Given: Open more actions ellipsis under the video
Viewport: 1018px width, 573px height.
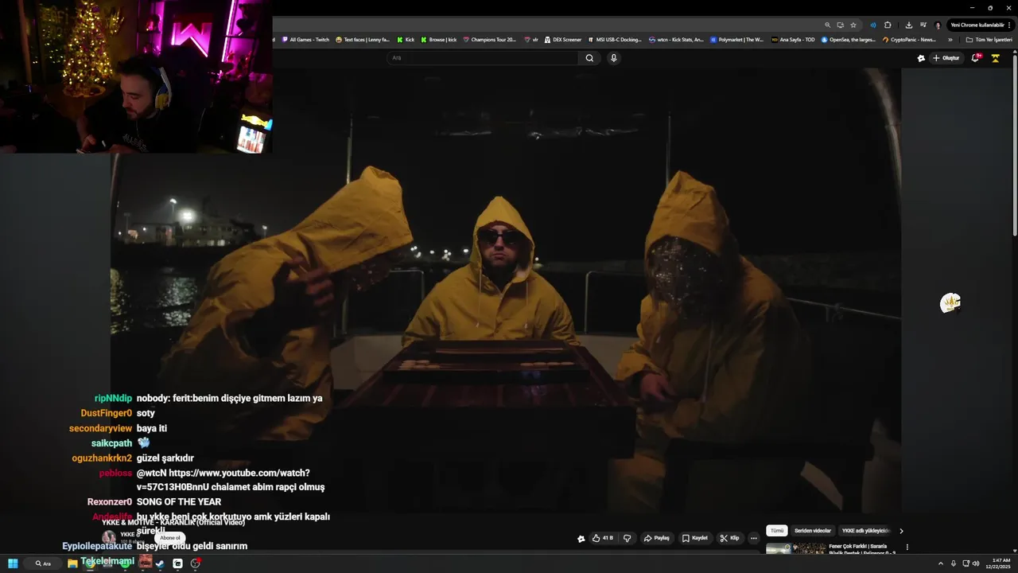Looking at the screenshot, I should [x=754, y=538].
